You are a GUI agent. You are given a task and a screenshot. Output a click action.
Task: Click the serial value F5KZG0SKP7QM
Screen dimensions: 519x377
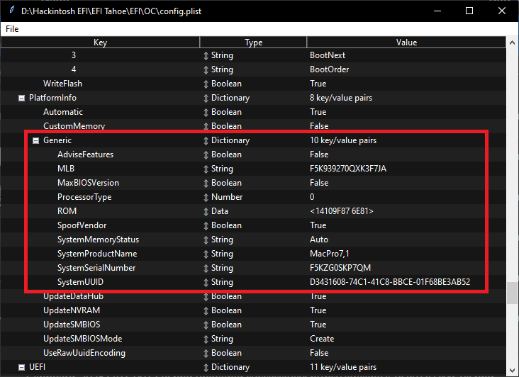[340, 268]
